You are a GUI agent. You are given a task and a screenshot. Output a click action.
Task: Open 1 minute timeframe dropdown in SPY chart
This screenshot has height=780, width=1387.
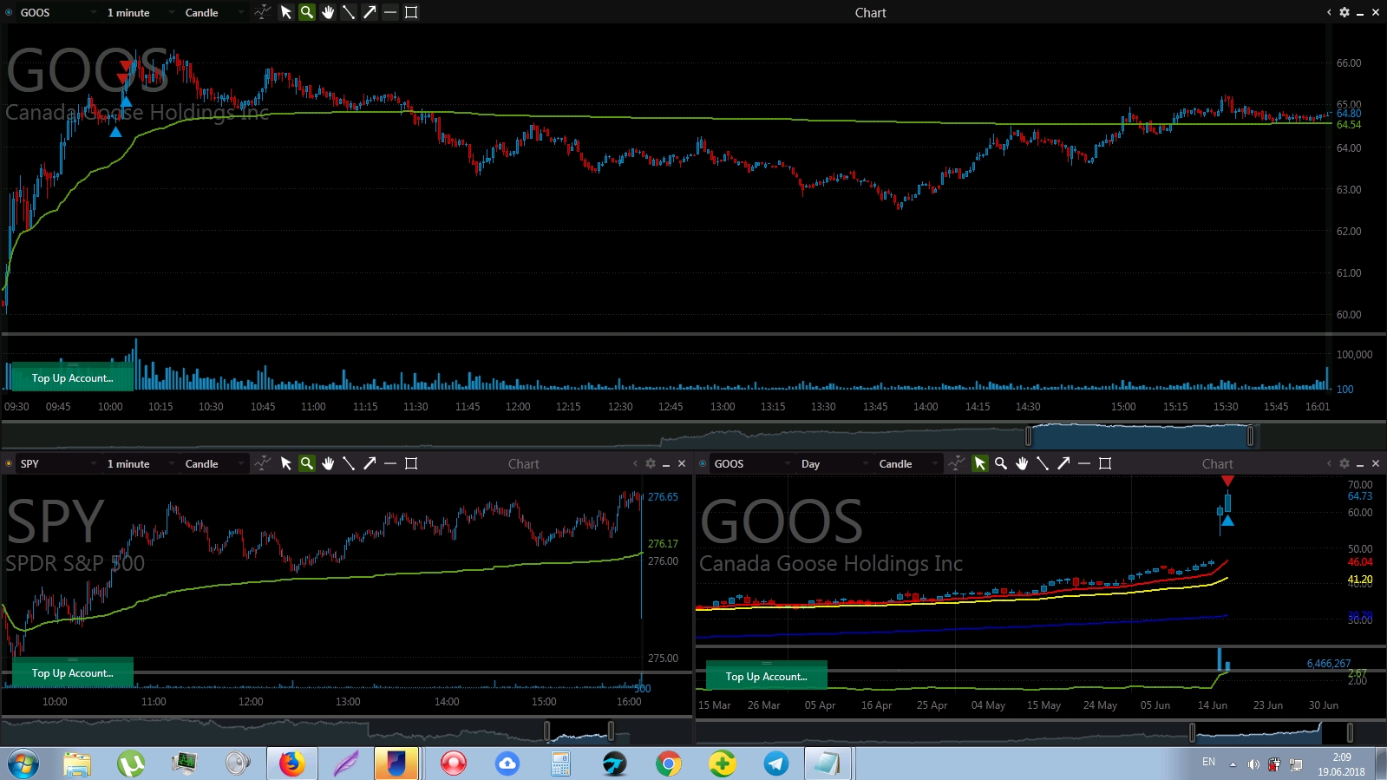coord(139,463)
